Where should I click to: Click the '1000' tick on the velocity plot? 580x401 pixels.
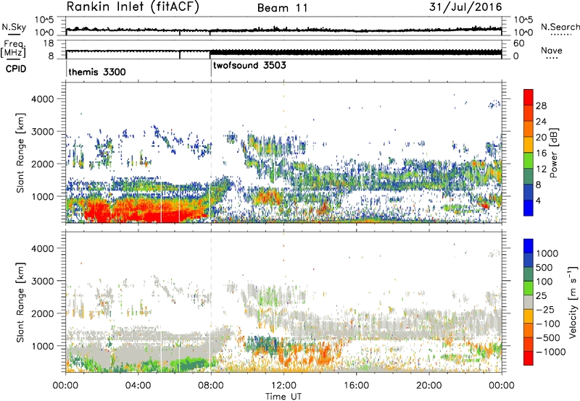tap(42, 346)
